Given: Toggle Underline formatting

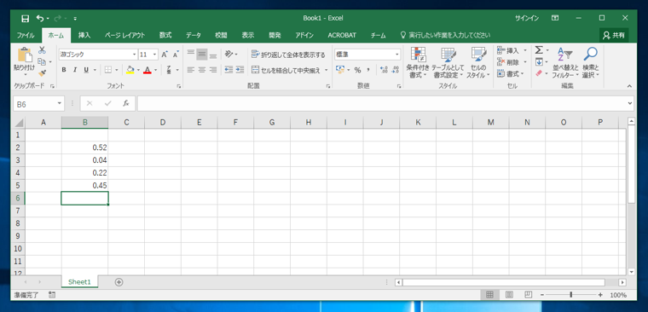Looking at the screenshot, I should 86,70.
